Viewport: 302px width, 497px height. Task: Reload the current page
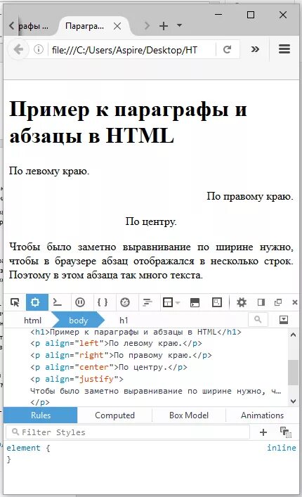pyautogui.click(x=228, y=49)
